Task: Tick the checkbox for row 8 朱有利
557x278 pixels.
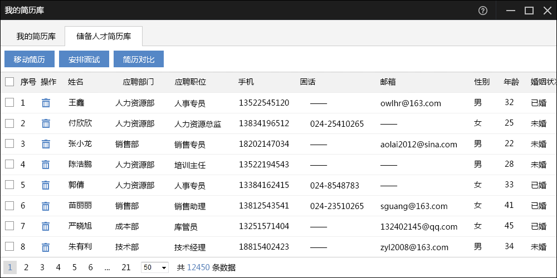Action: point(9,246)
